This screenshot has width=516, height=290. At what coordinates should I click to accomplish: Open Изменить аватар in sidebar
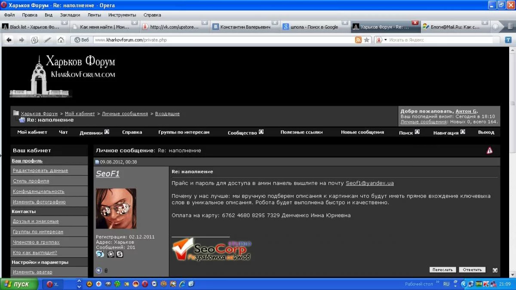click(33, 272)
